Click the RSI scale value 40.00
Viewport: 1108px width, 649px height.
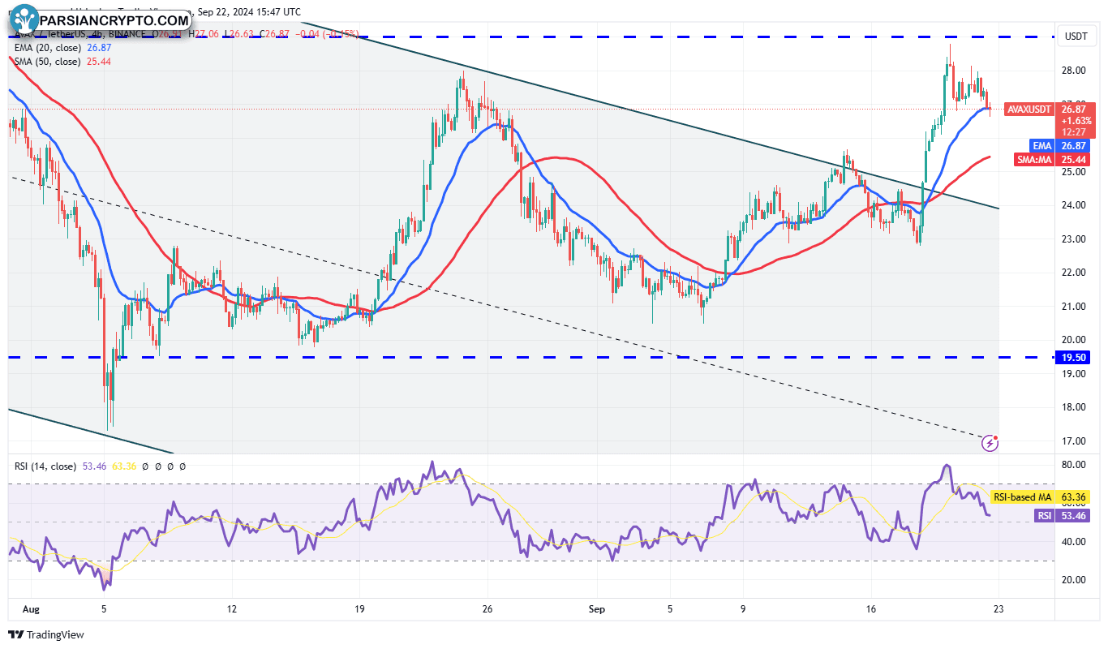click(x=1074, y=541)
